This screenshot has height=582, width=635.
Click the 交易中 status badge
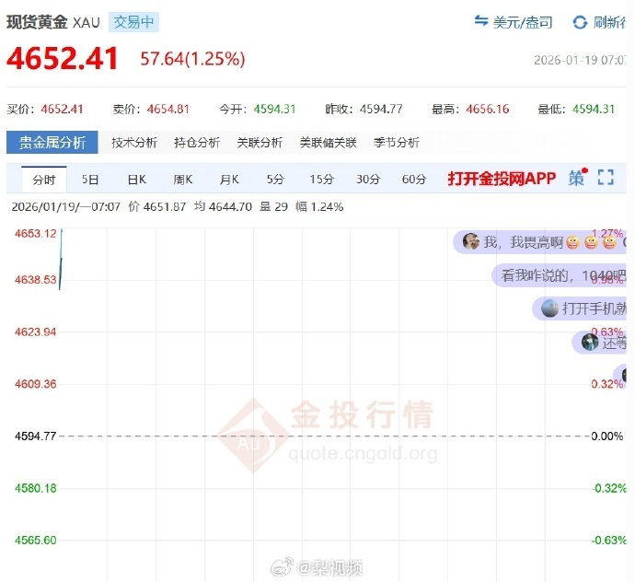coord(133,22)
